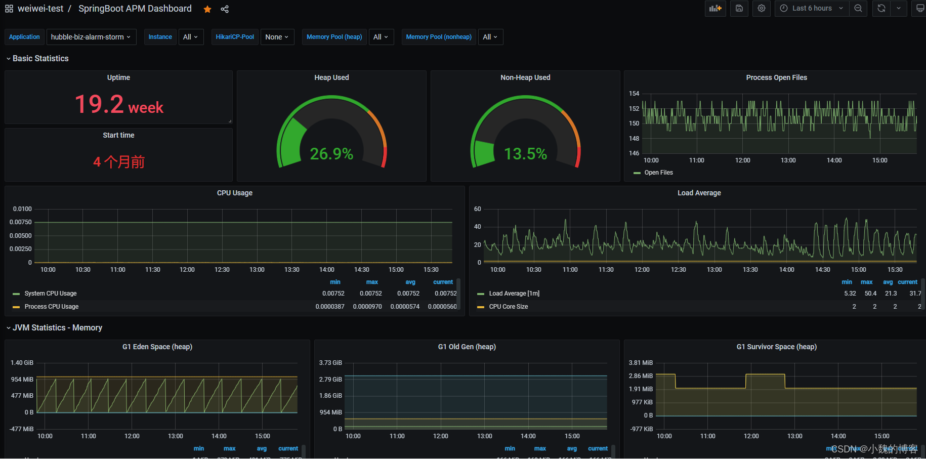The height and width of the screenshot is (459, 926).
Task: Sort CPU Usage legend by current
Action: click(443, 282)
